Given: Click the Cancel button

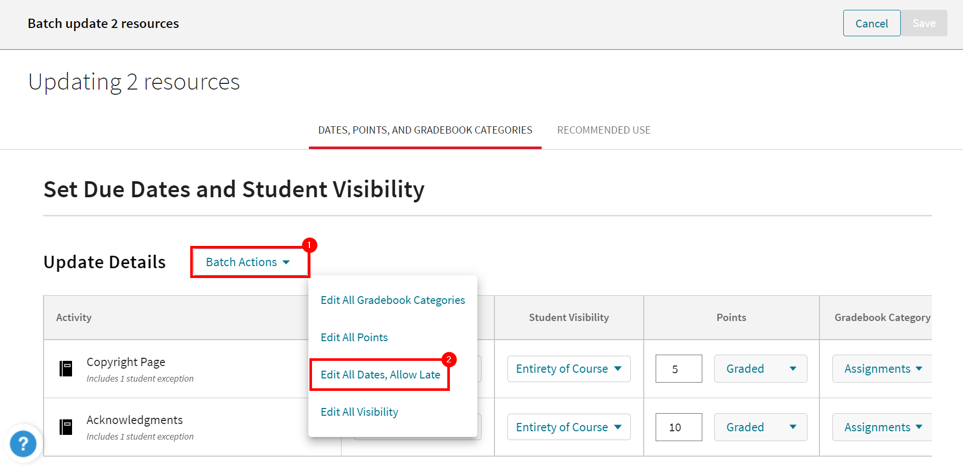Looking at the screenshot, I should [x=871, y=23].
